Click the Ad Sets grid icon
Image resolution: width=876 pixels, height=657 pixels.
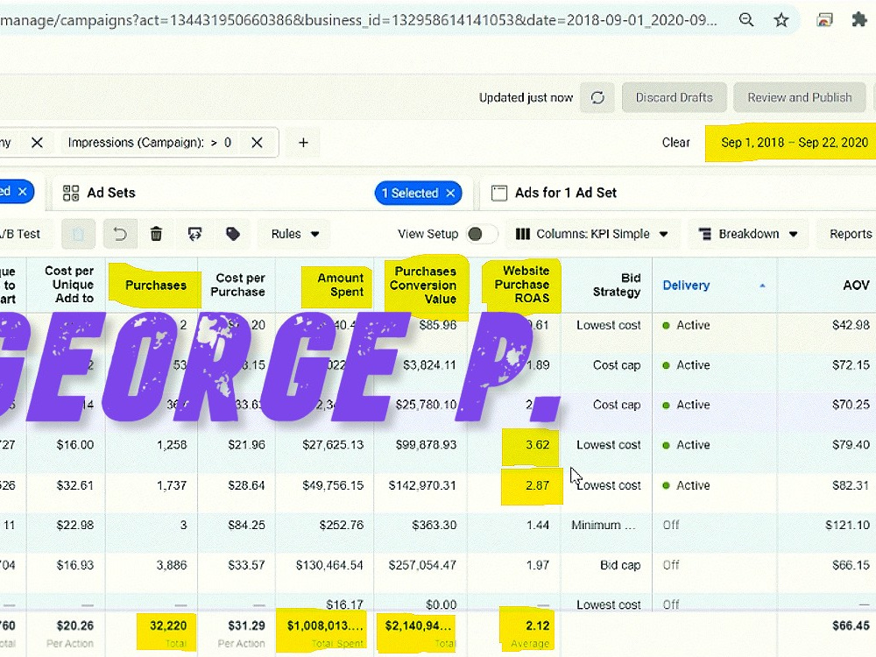pos(71,193)
